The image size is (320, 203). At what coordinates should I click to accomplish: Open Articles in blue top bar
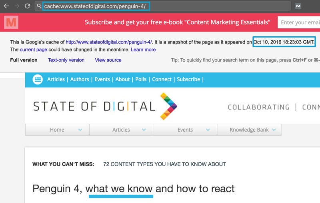coord(56,79)
